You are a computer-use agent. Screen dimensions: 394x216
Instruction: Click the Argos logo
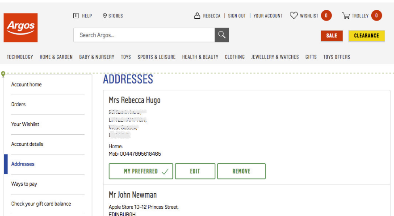[21, 28]
